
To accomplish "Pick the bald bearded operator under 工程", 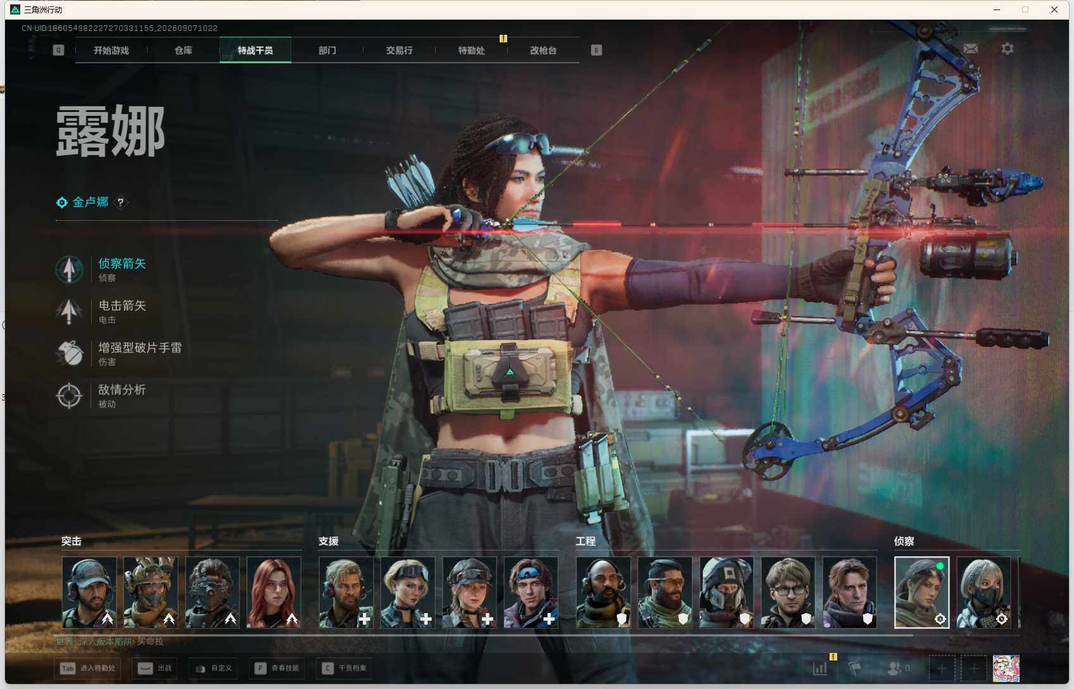I will [x=603, y=592].
